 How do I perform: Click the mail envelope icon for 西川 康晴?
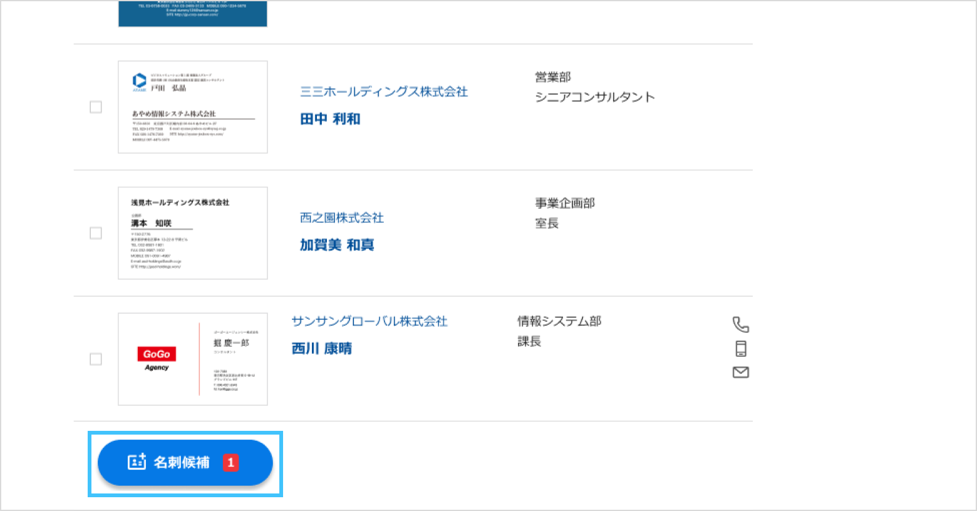(x=741, y=373)
